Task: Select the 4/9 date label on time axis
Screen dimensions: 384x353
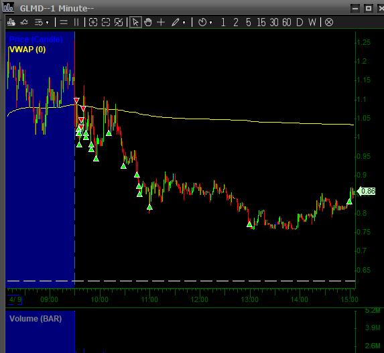Action: coord(15,300)
